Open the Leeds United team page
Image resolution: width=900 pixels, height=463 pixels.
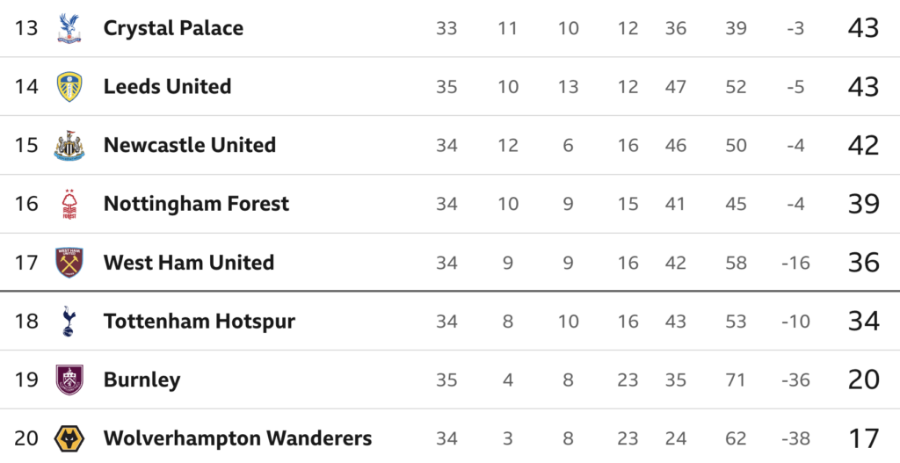tap(167, 87)
